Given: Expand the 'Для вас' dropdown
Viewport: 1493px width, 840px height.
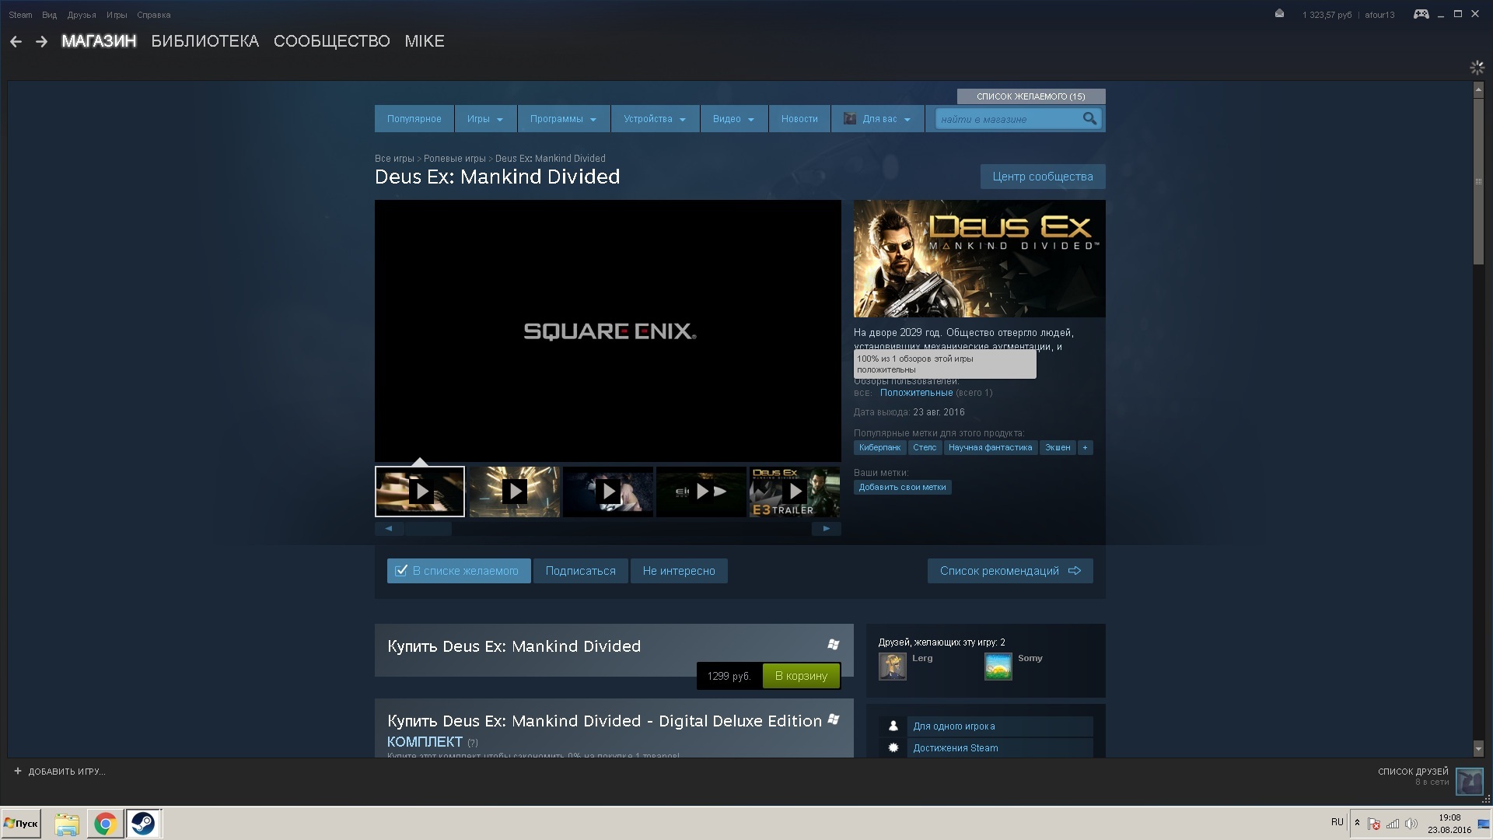Looking at the screenshot, I should point(877,119).
